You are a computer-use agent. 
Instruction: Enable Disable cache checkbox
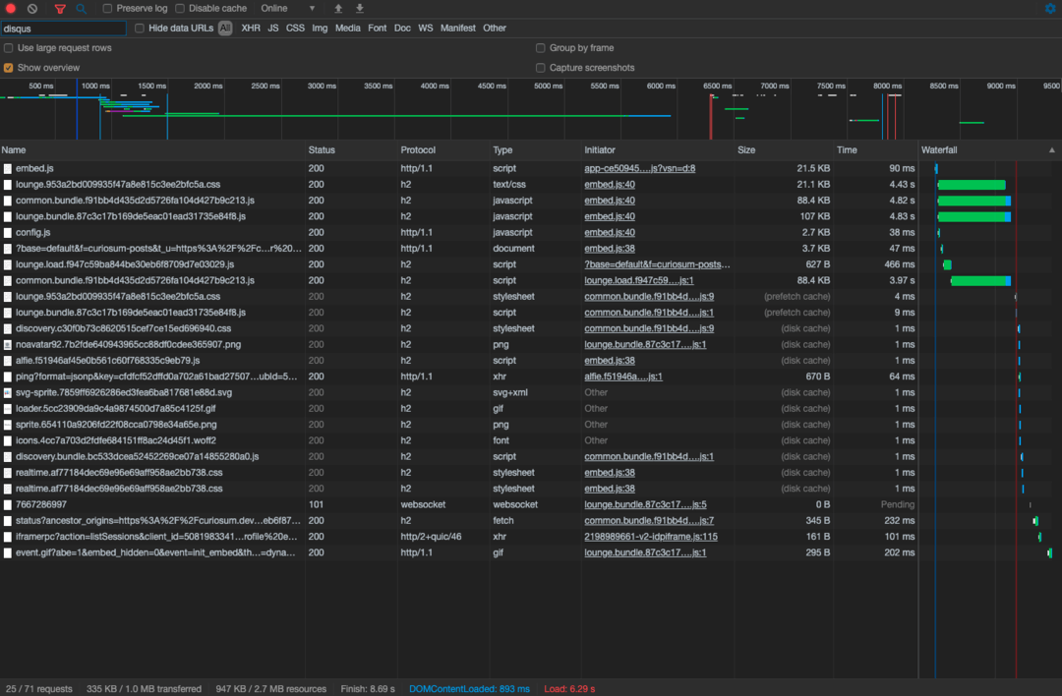click(x=180, y=9)
